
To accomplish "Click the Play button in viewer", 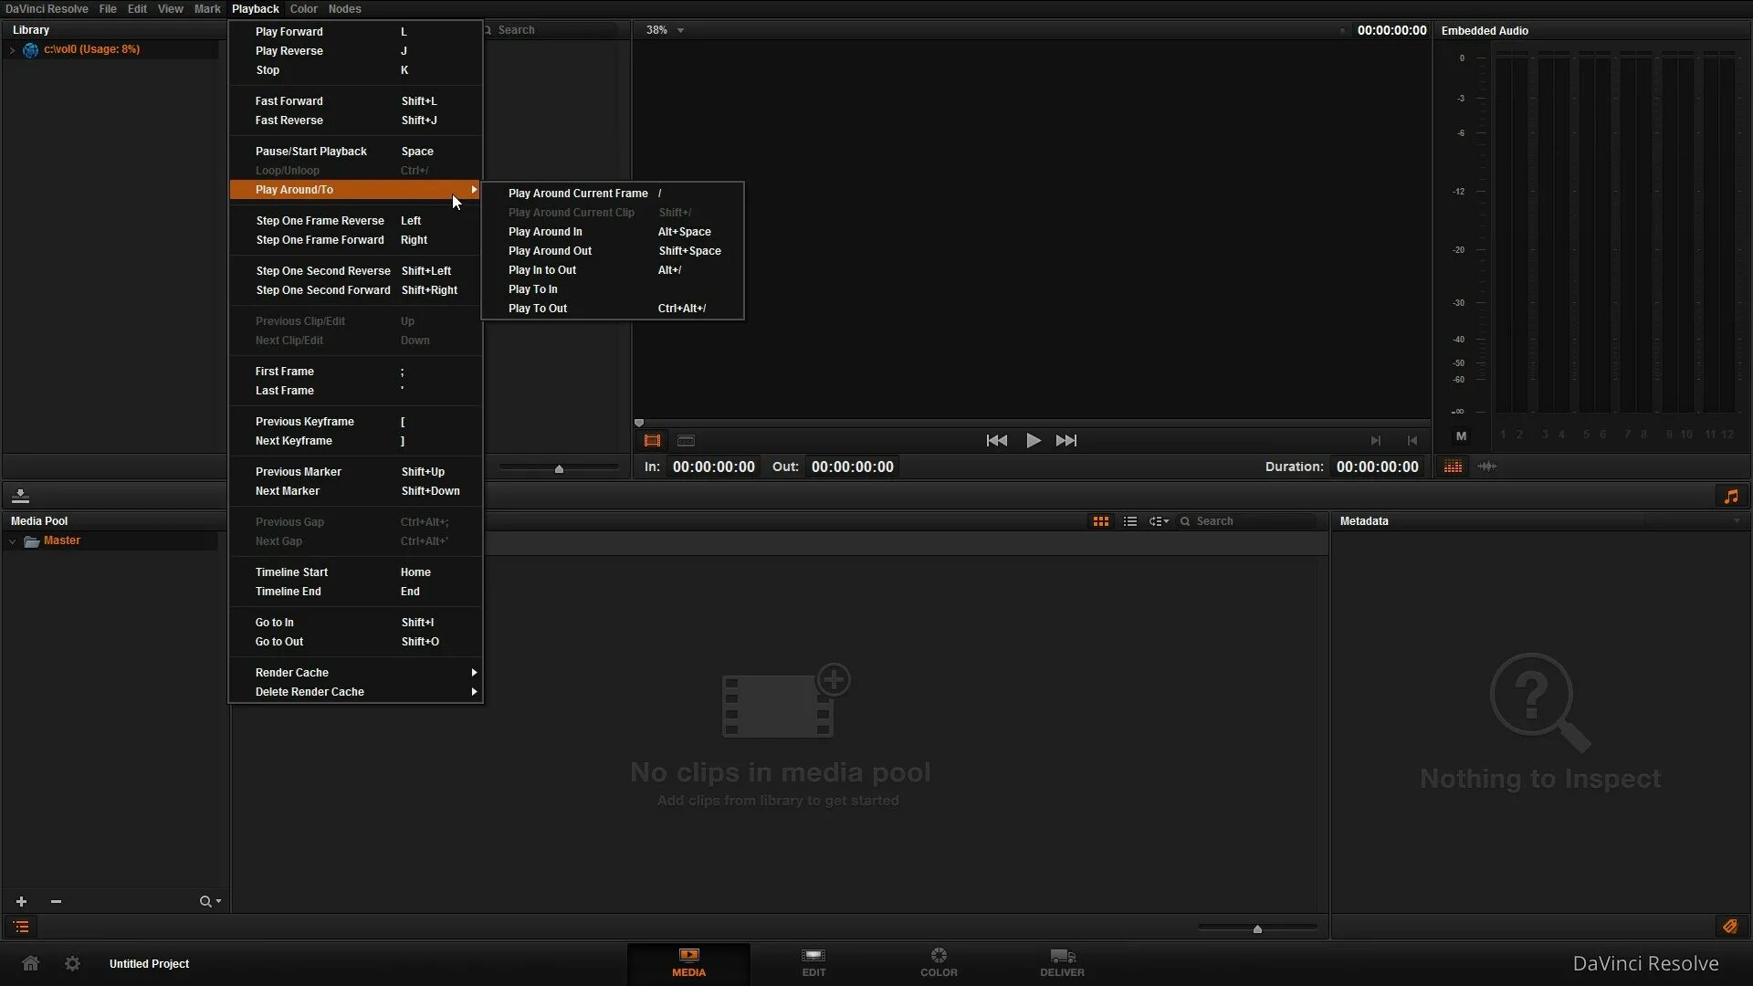I will [1033, 441].
